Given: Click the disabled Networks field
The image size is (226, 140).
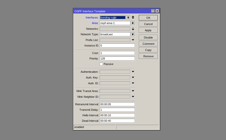Looking at the screenshot, I should [x=115, y=29].
